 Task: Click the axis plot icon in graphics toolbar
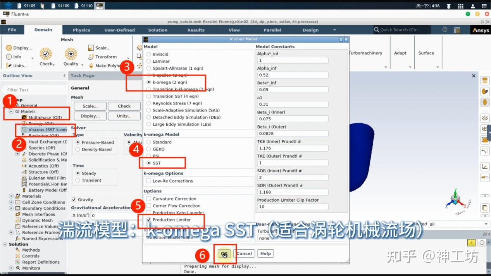[485, 167]
